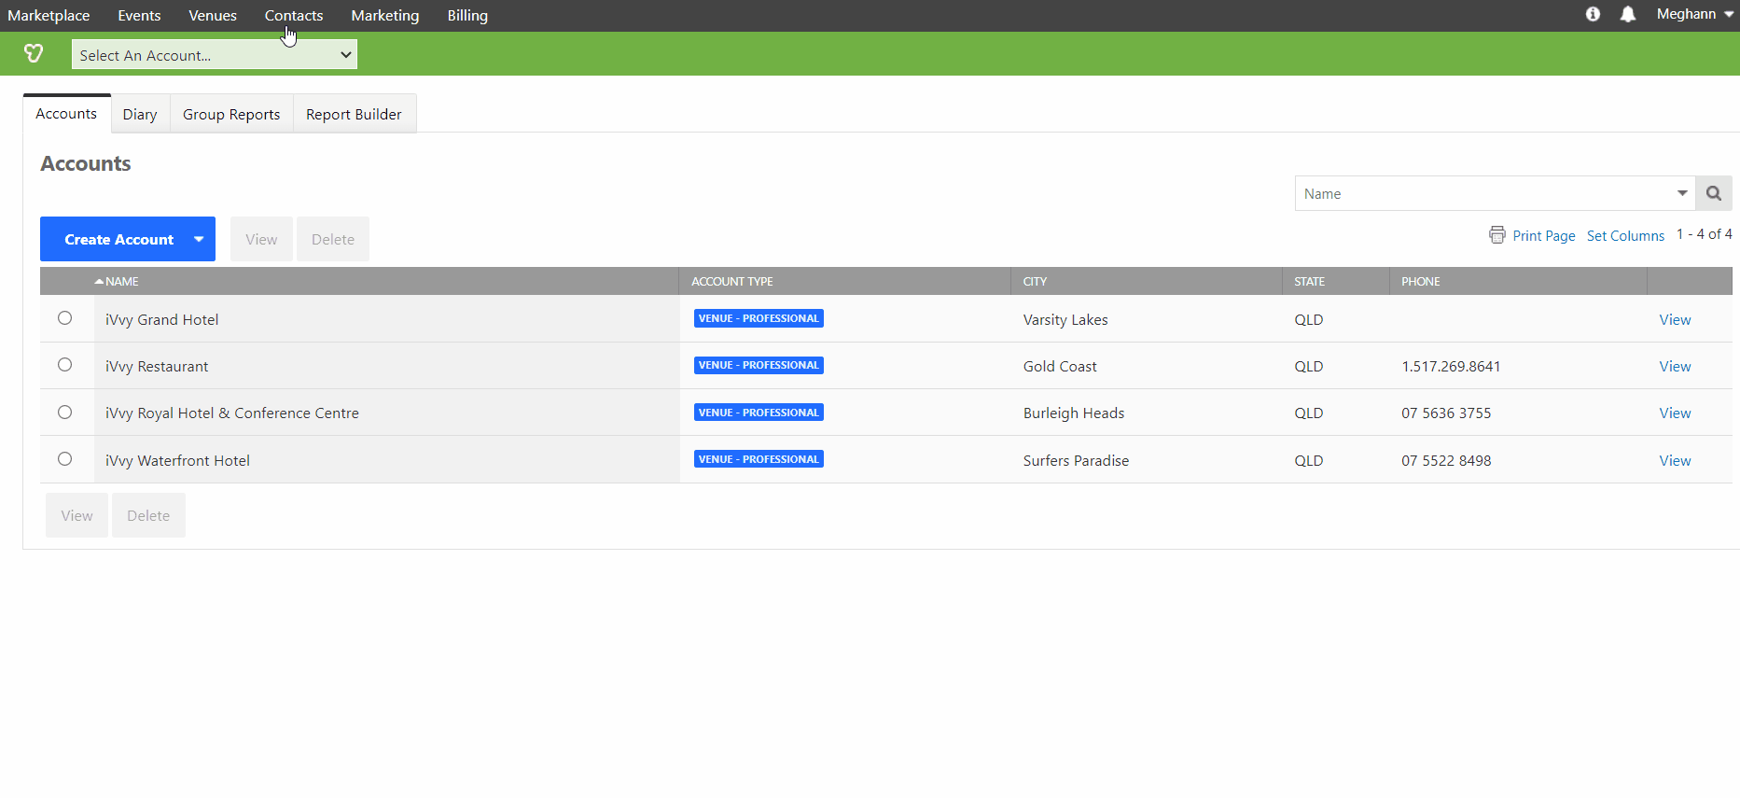1740x798 pixels.
Task: Select iVvy Royal Hotel & Conference Centre radio
Action: [x=64, y=413]
